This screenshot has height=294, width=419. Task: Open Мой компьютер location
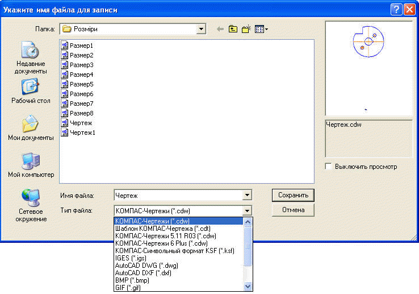click(x=31, y=165)
